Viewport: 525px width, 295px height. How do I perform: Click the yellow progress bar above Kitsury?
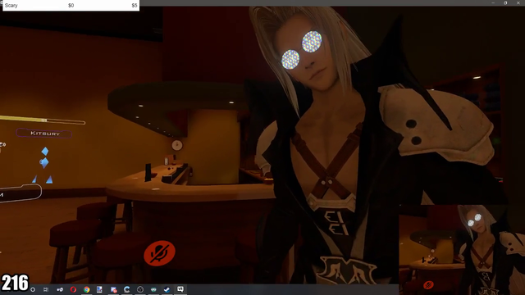pos(43,120)
